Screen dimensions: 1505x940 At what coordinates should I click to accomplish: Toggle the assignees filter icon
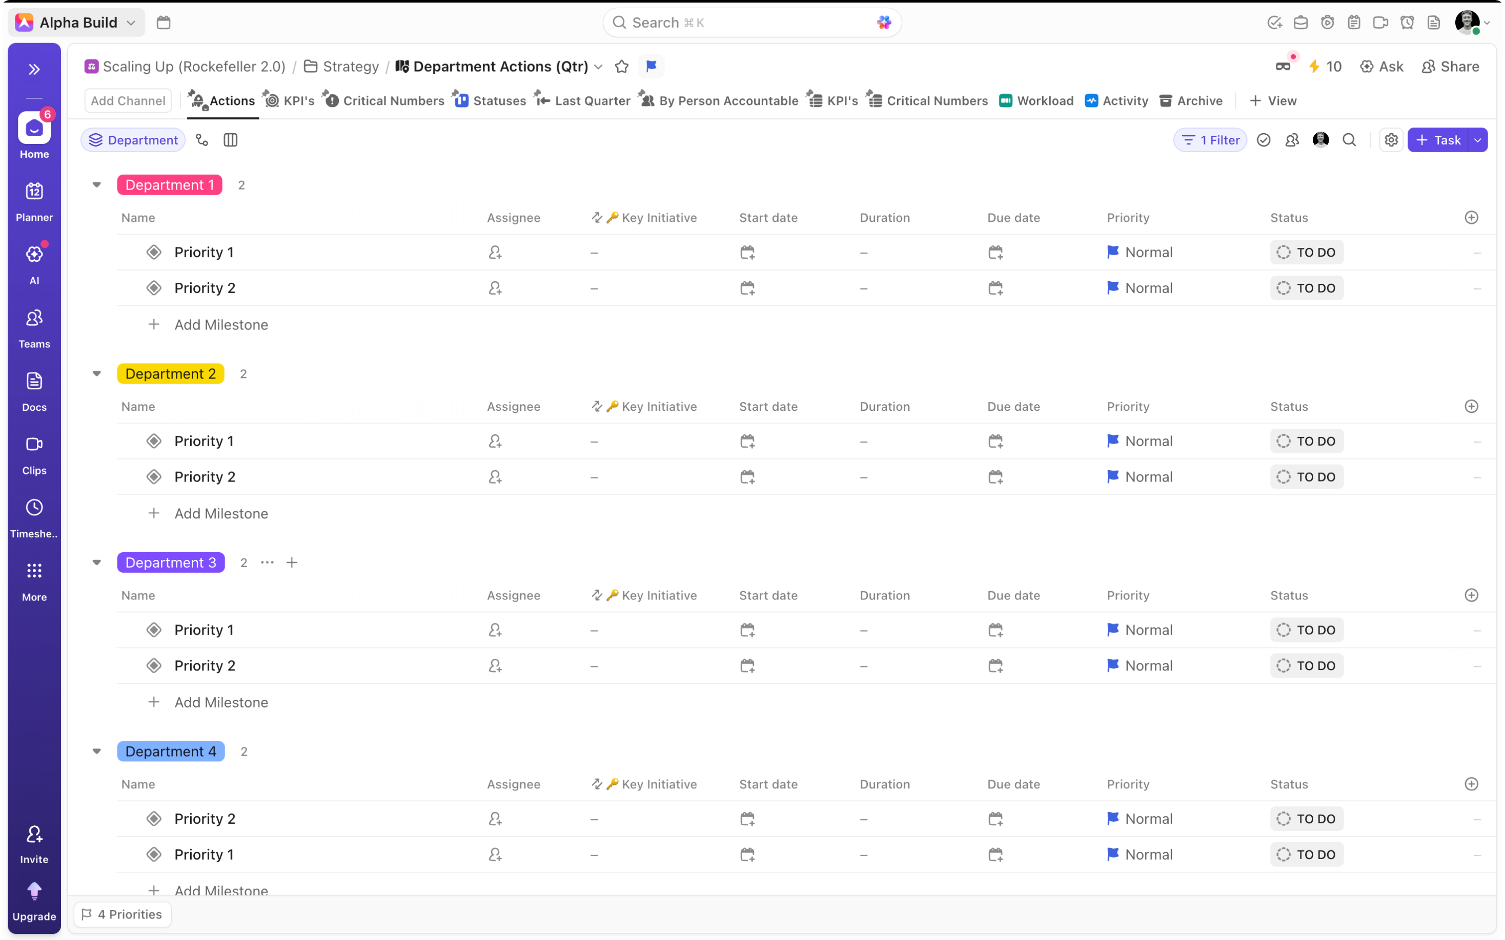click(1292, 140)
